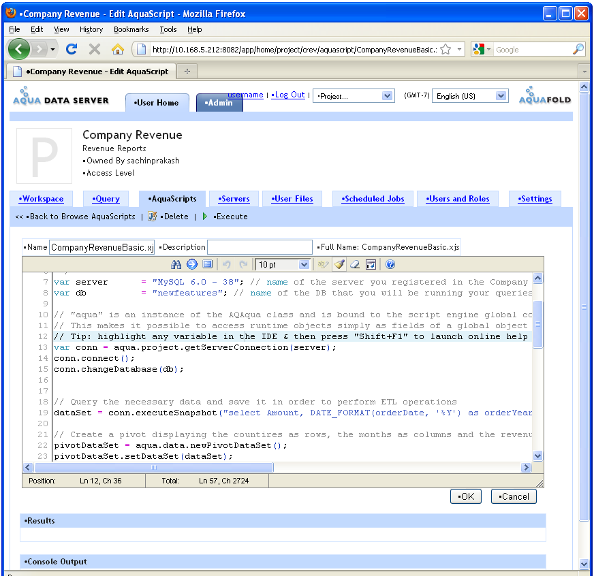Open the View menu

pos(61,29)
